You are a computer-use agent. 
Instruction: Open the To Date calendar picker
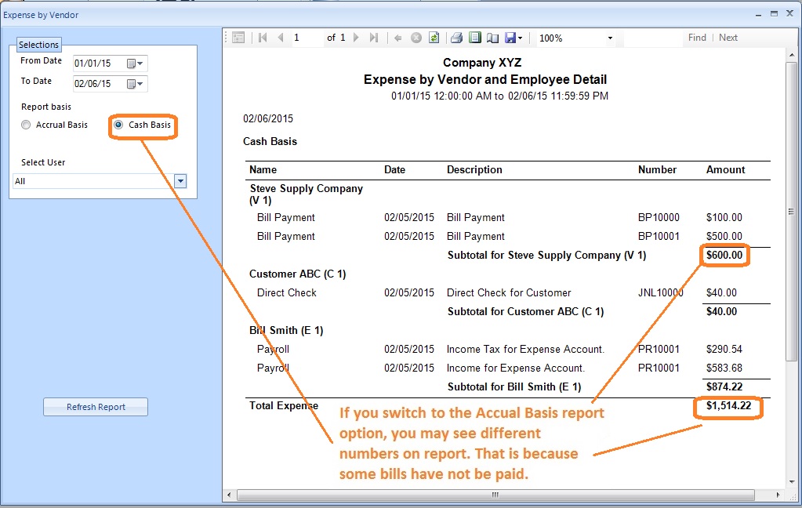pos(136,83)
